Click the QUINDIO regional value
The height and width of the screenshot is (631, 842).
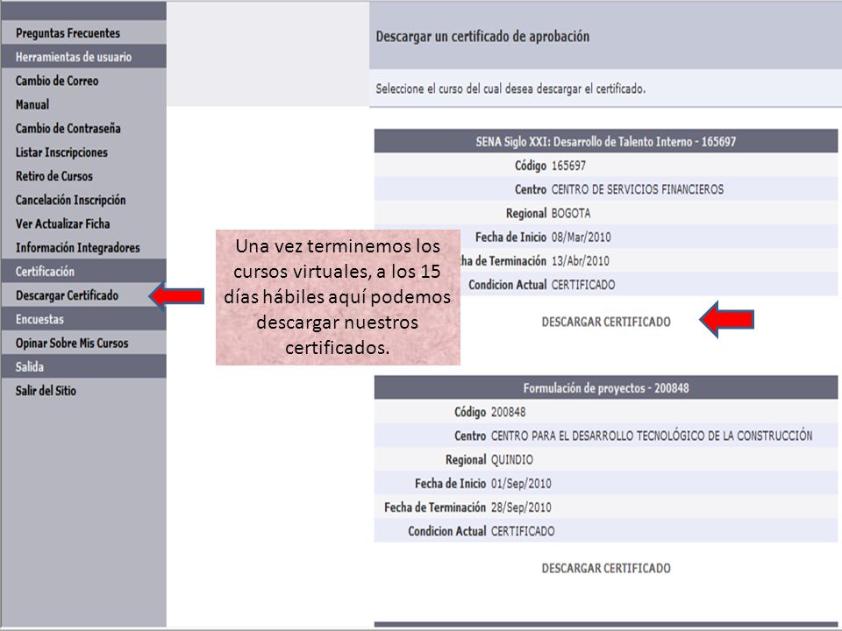click(x=511, y=460)
